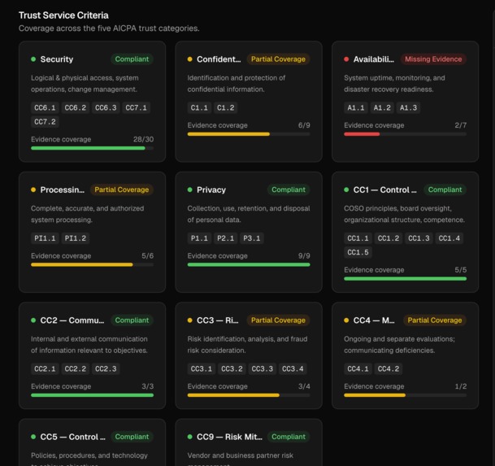Select the P1.1 control tag
495x466 pixels.
[199, 238]
